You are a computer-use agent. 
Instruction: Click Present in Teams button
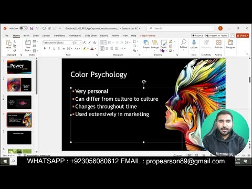click(x=217, y=36)
